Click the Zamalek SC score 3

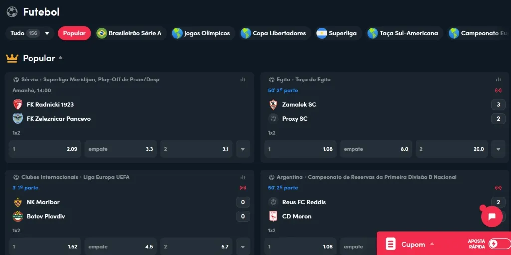click(x=498, y=105)
